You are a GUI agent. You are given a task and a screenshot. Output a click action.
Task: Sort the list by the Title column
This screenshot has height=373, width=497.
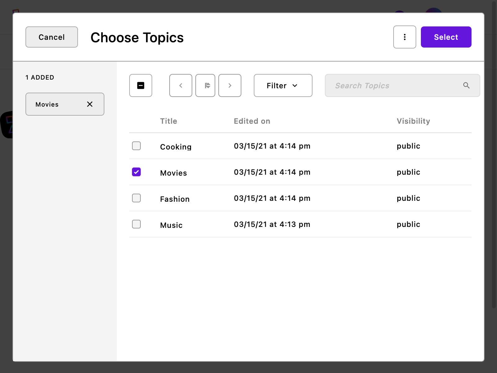pyautogui.click(x=168, y=121)
